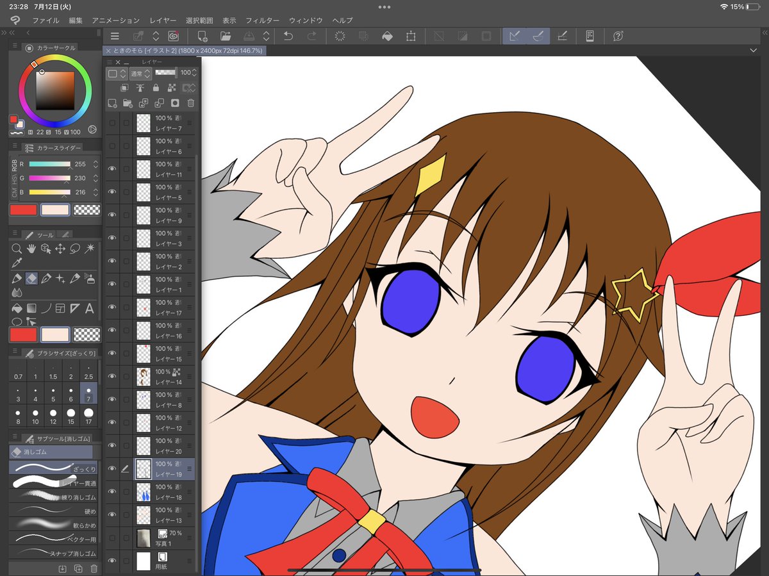Click the B value stepper arrows
Screen dimensions: 769x576
(95, 192)
